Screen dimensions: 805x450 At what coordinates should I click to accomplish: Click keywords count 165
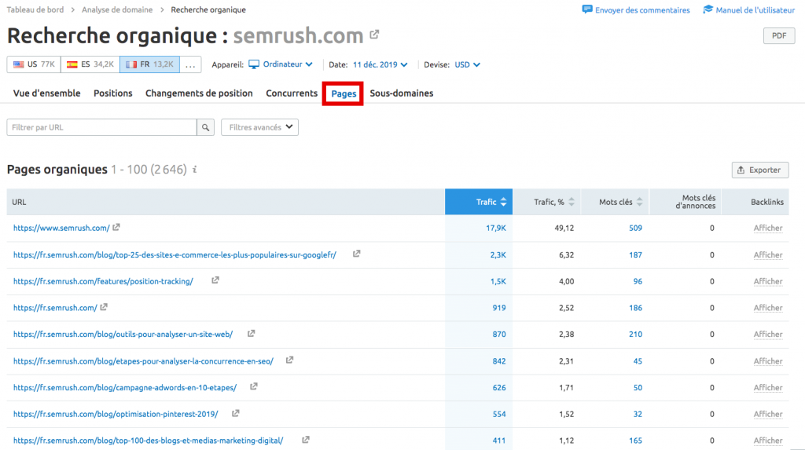coord(635,441)
